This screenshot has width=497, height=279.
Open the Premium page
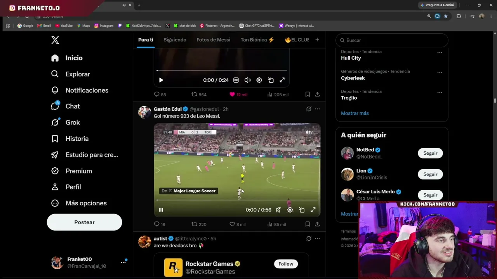[x=71, y=171]
